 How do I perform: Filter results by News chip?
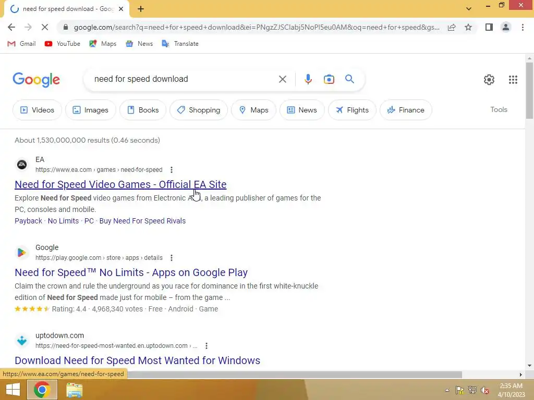[302, 110]
